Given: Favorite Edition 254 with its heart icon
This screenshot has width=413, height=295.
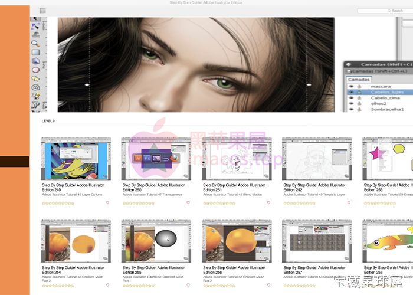Looking at the screenshot, I should click(x=107, y=285).
